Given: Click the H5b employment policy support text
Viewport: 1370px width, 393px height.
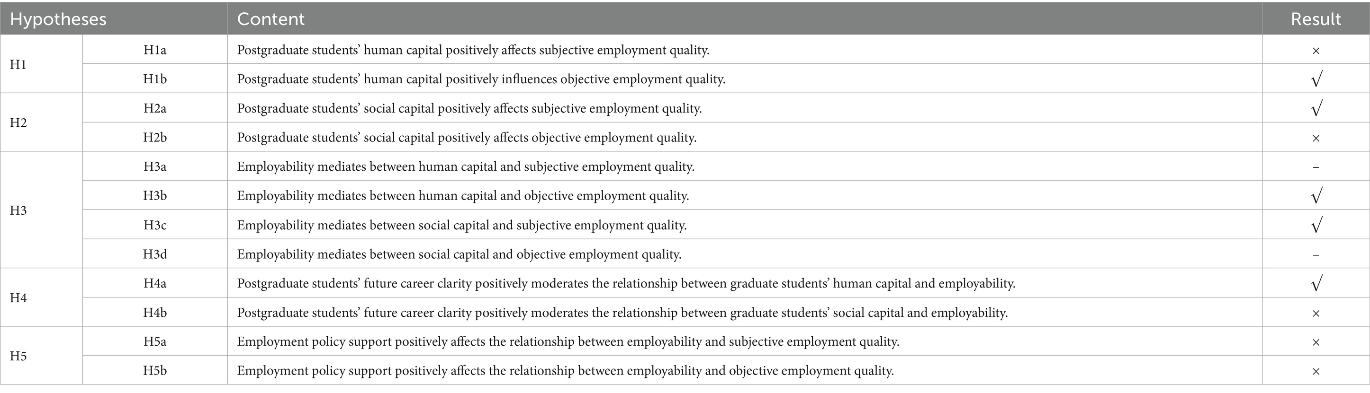Looking at the screenshot, I should 565,371.
